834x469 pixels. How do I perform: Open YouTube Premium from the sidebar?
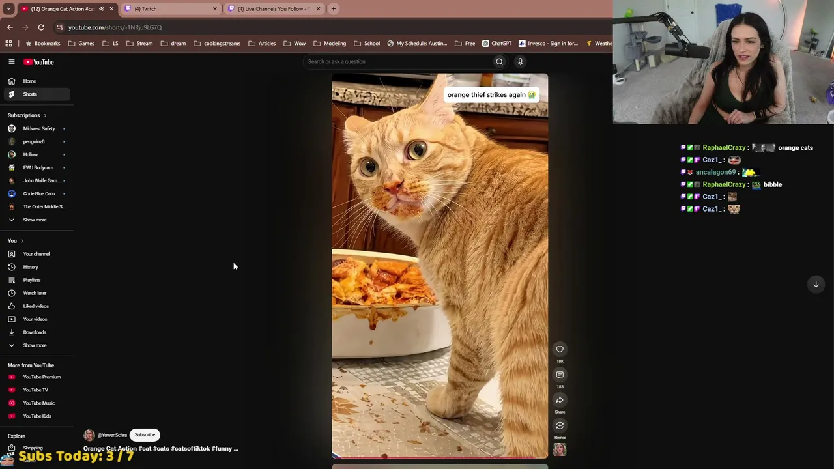point(36,377)
